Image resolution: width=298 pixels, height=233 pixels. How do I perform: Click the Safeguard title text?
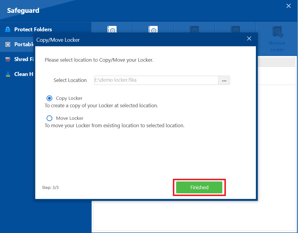point(23,10)
